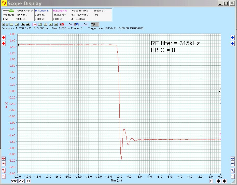Screen dimensions: 237x185
Task: Click the 'M2:Chan A' header cell
Action: (62, 11)
